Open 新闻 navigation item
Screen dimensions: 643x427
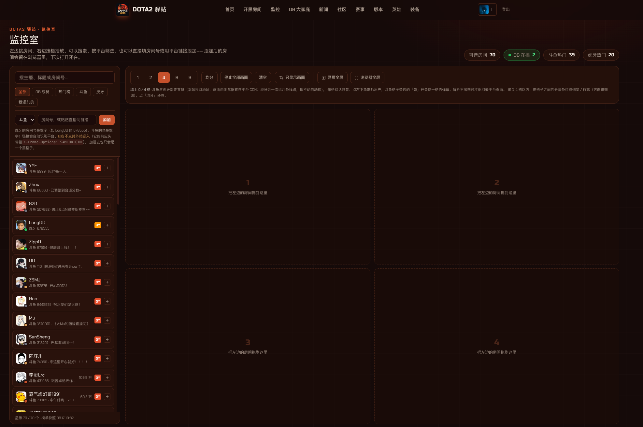tap(323, 9)
